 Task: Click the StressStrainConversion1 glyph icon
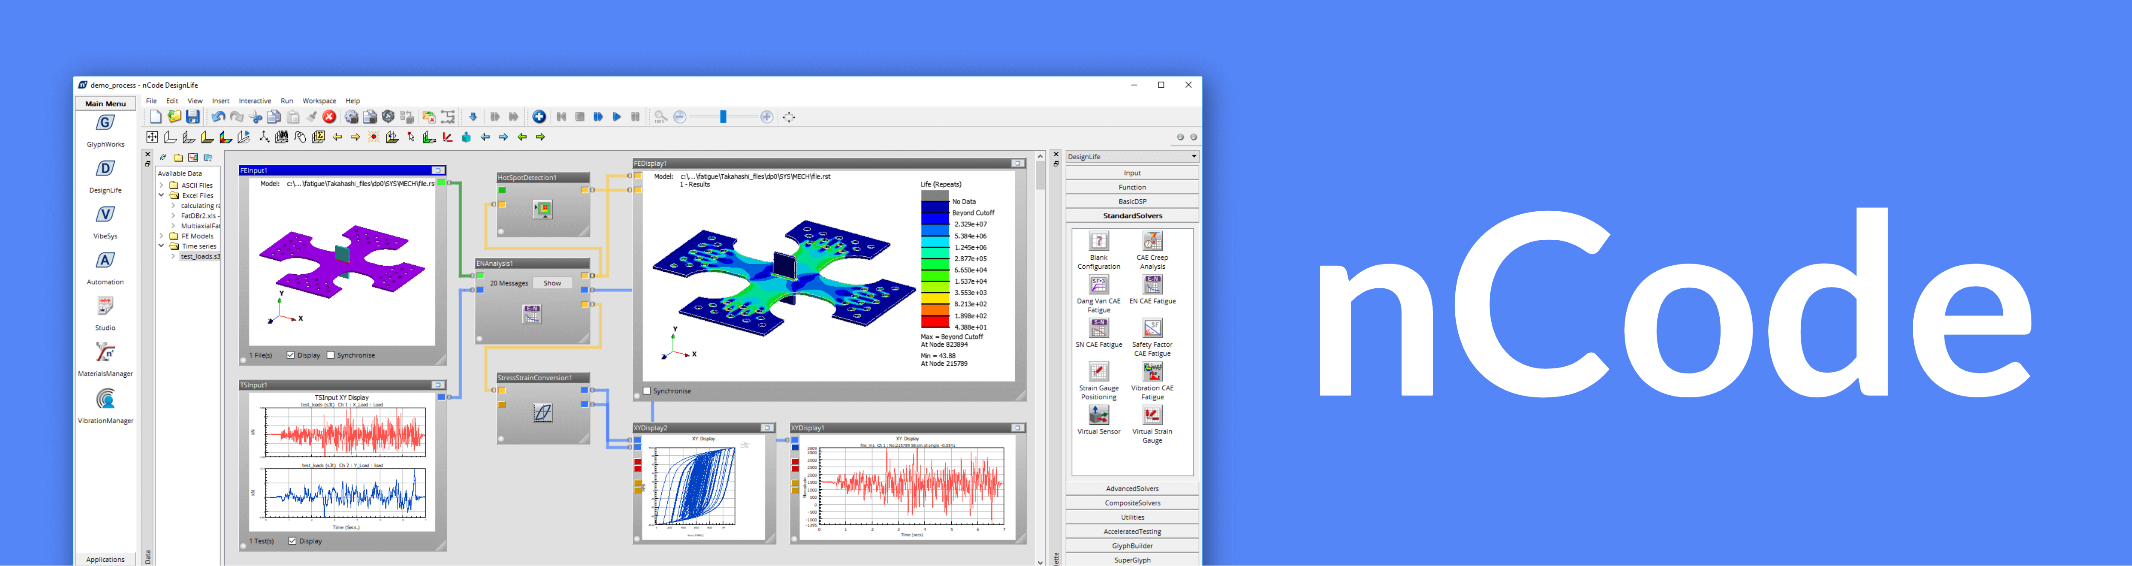(543, 412)
